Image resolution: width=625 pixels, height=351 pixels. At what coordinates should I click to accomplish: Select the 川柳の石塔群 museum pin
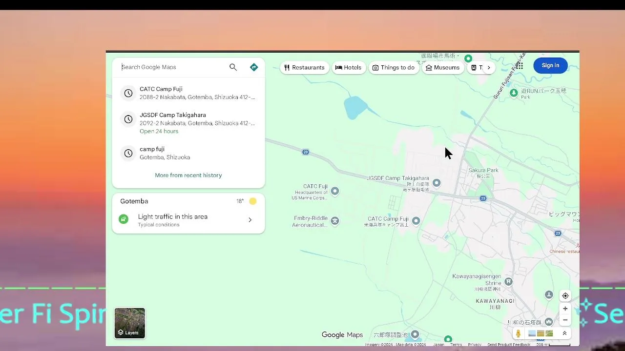549,322
